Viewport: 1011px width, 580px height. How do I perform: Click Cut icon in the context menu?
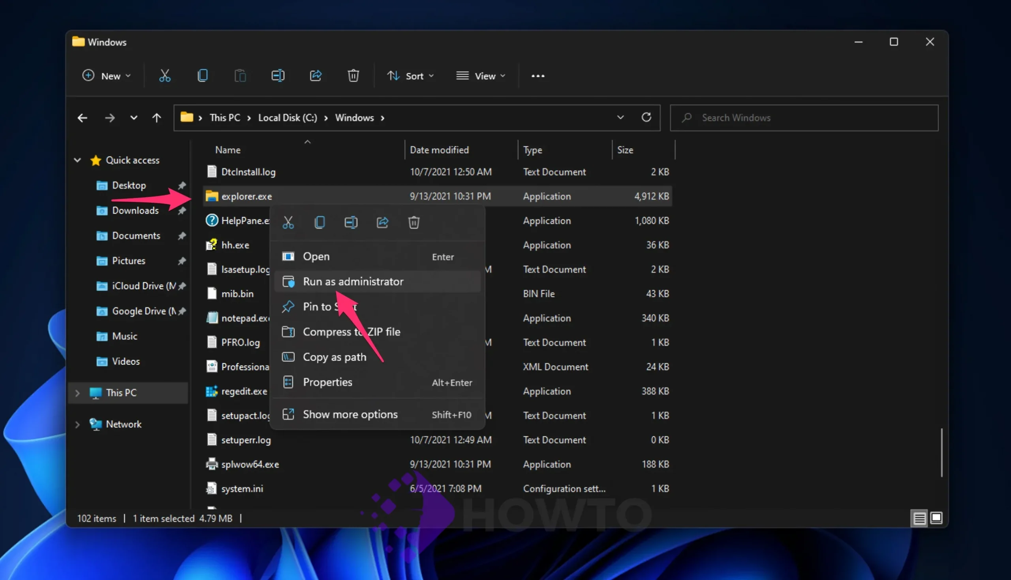click(288, 222)
